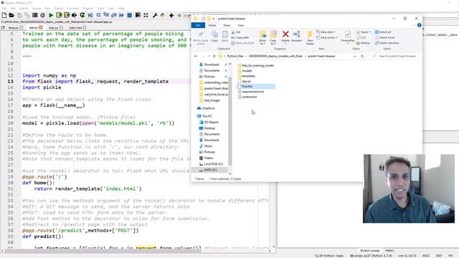Image resolution: width=459 pixels, height=258 pixels.
Task: Select files_for_training_model folder
Action: 255,65
